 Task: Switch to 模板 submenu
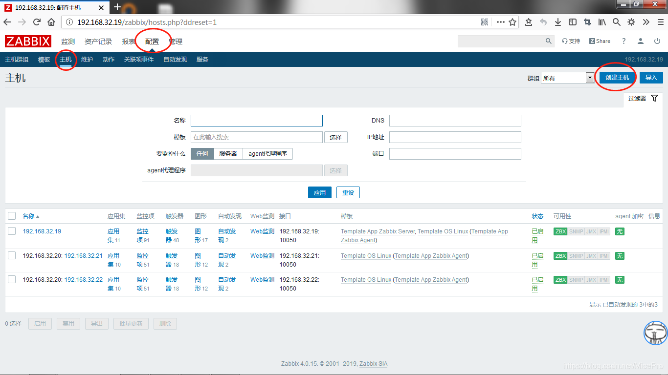44,60
